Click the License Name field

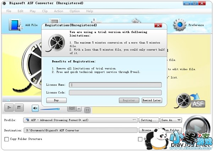coord(115,85)
